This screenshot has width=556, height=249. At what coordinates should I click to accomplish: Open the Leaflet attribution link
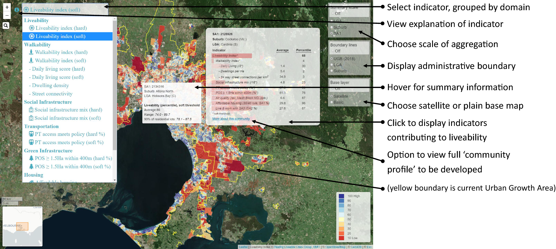(243, 247)
